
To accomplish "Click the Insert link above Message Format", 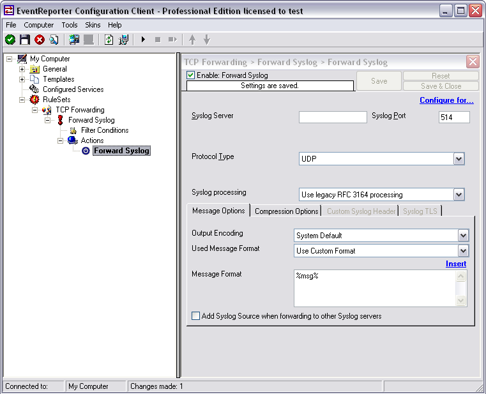I will (455, 264).
